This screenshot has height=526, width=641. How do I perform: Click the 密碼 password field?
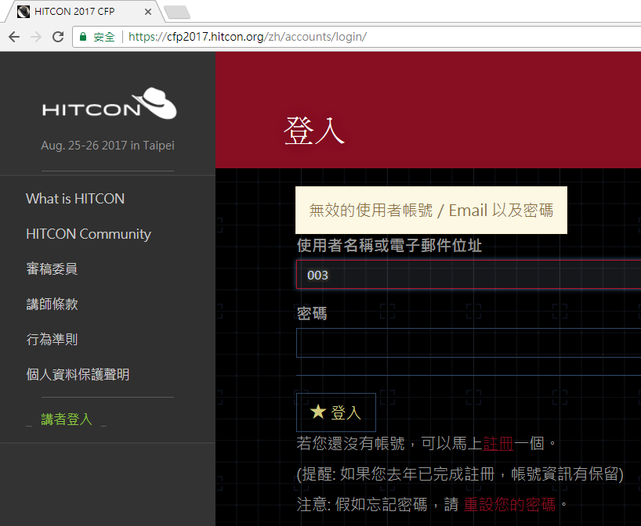coord(469,343)
